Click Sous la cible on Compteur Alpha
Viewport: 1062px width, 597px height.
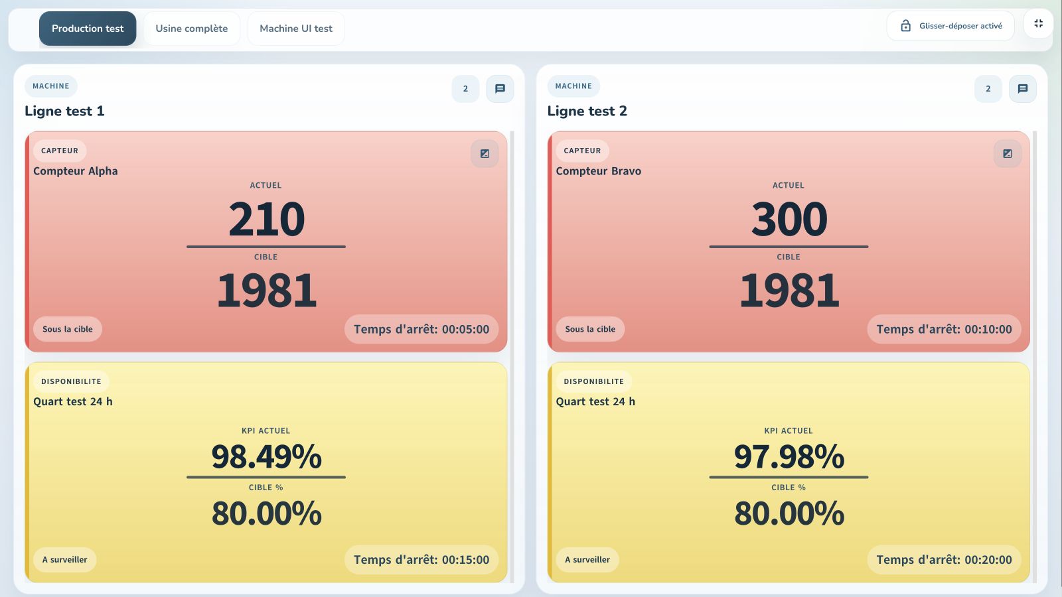click(68, 329)
